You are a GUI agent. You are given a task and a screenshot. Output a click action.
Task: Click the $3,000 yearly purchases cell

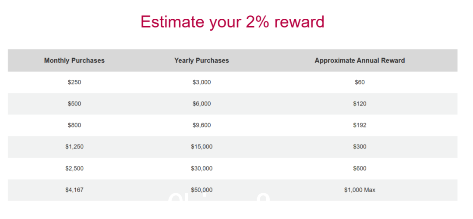pyautogui.click(x=201, y=82)
